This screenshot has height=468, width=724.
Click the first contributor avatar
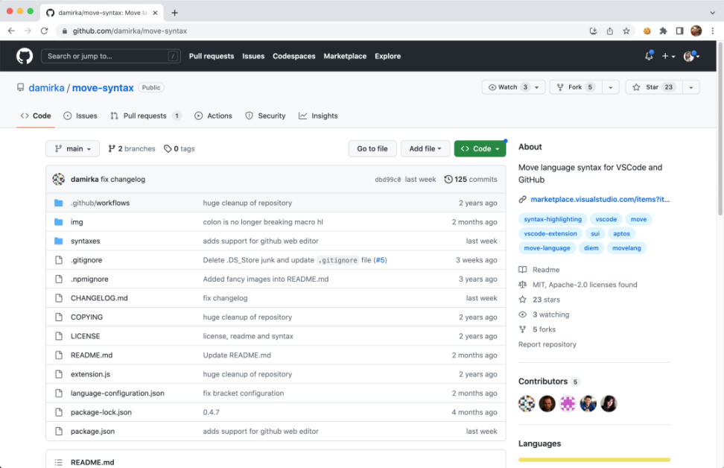click(x=527, y=404)
